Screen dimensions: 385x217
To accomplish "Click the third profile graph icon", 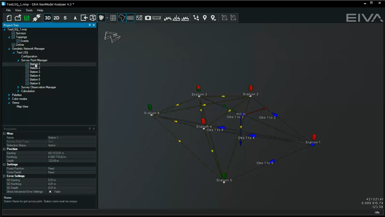I will coord(185,18).
